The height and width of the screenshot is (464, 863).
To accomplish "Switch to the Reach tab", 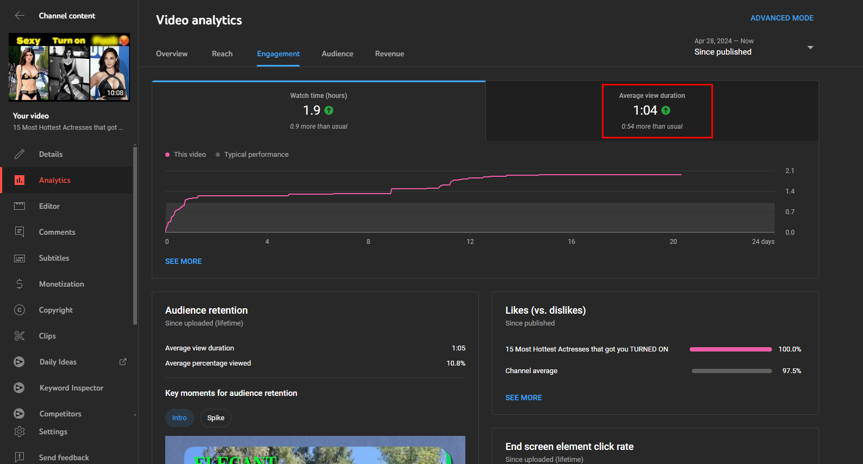I will [x=222, y=54].
